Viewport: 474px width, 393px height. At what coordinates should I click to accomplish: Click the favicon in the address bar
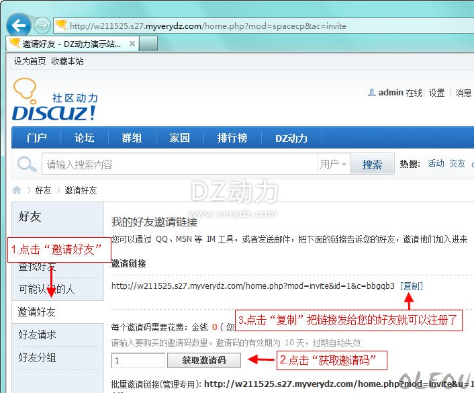coord(61,26)
